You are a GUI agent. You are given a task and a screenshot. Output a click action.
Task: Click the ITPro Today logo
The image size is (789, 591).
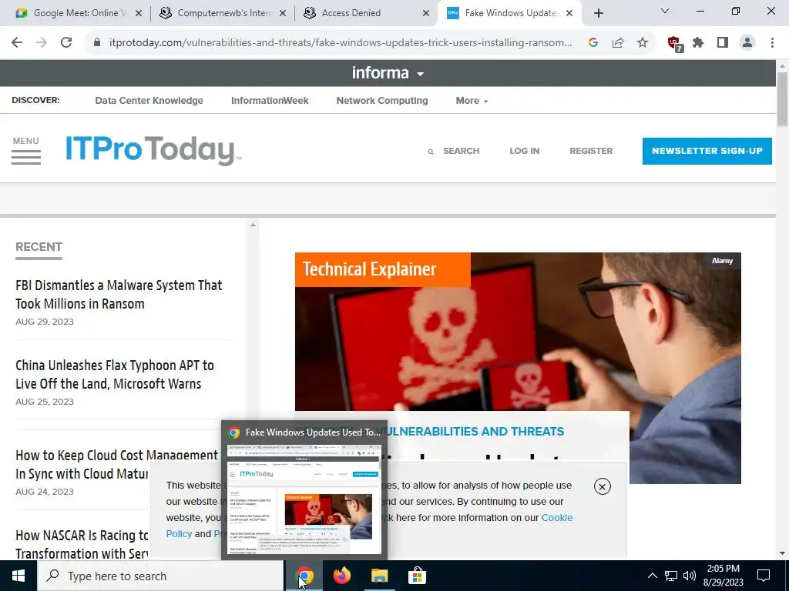tap(153, 150)
